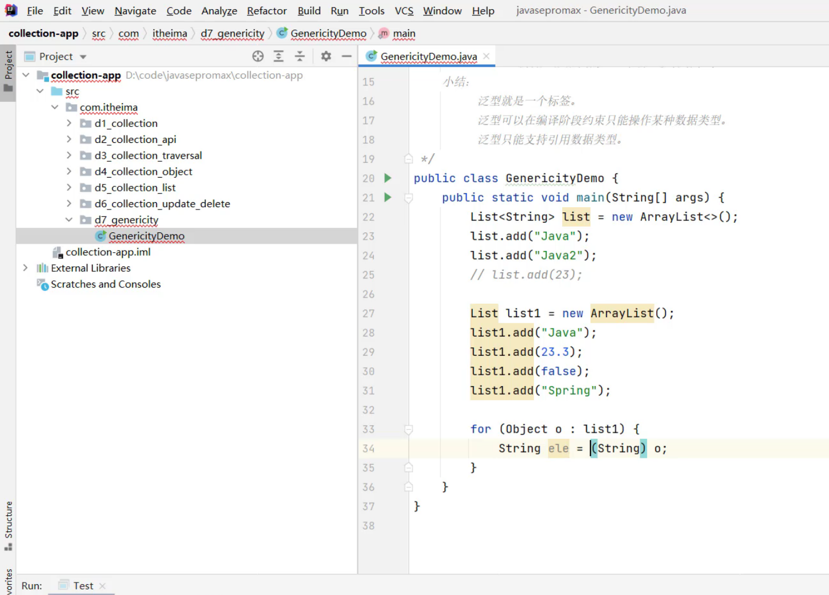Screen dimensions: 829x595
Task: Collapse the d7_genericity package
Action: (x=69, y=220)
